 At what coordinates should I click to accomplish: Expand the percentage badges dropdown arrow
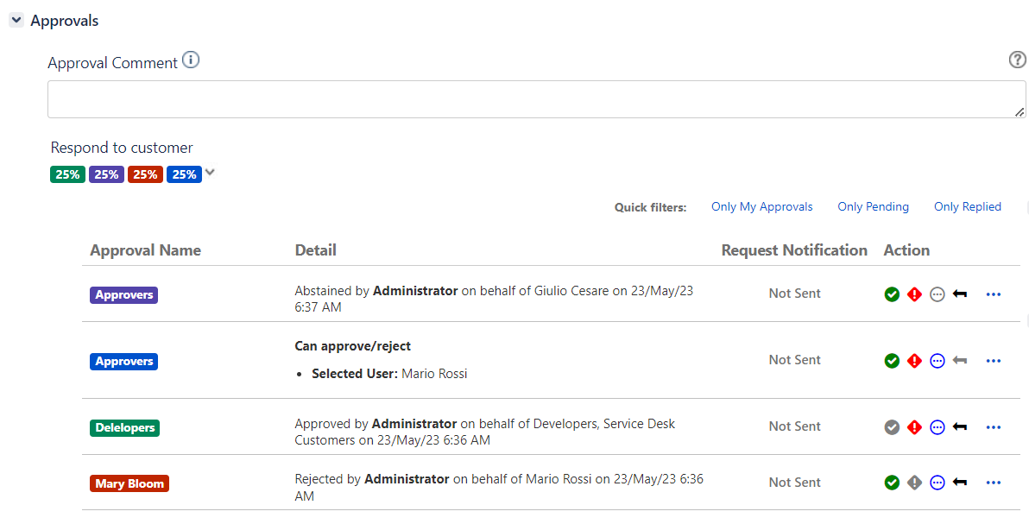[x=210, y=173]
